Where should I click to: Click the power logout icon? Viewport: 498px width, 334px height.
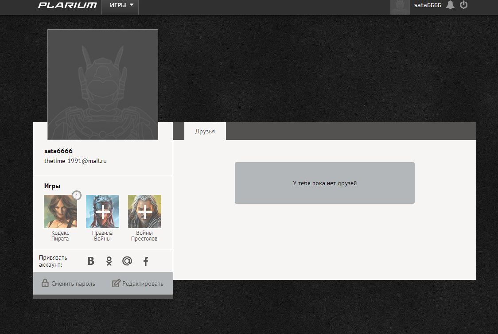(x=464, y=5)
